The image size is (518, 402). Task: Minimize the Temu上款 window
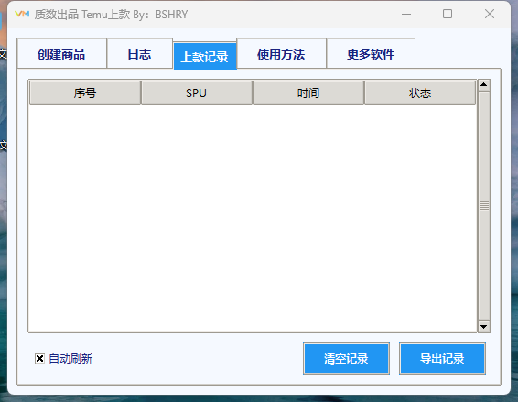tap(406, 15)
